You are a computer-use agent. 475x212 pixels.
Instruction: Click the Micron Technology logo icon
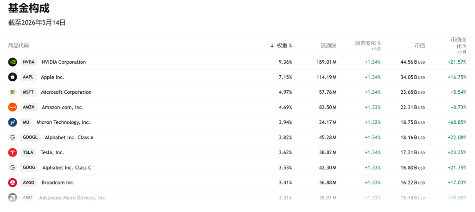(x=13, y=122)
